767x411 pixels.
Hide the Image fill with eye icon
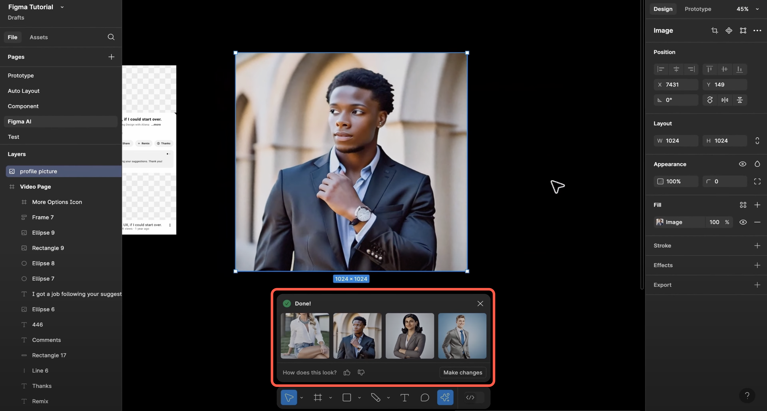coord(743,222)
